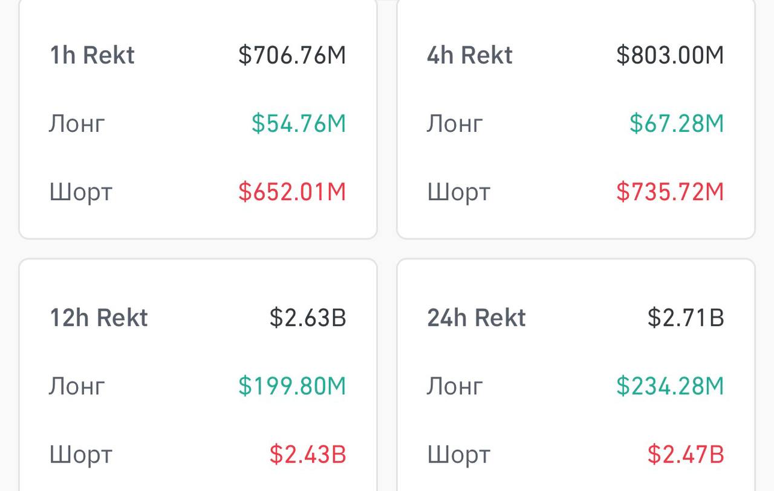Click the Лонг label in 12h card
Viewport: 774px width, 491px height.
pos(77,386)
